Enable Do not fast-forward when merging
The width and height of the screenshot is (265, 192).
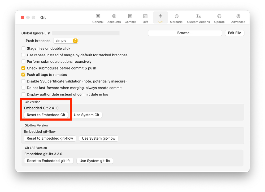tap(23, 88)
